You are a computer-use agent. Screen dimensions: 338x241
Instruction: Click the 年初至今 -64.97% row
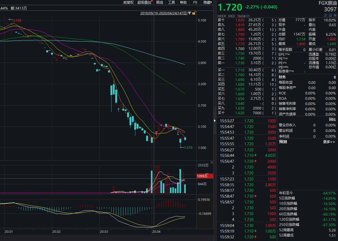[x=307, y=193]
